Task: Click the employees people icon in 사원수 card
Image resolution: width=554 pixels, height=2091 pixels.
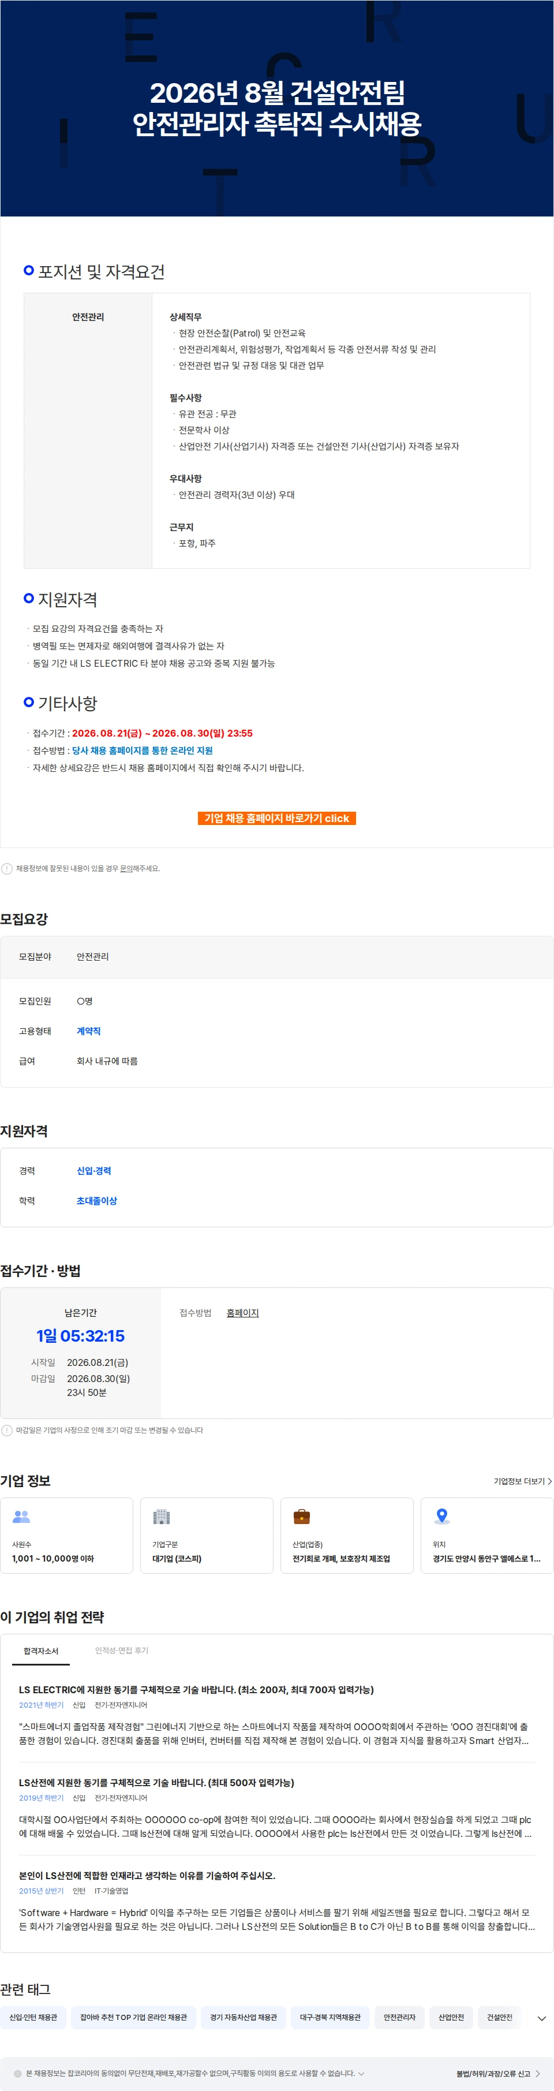Action: pos(22,1517)
